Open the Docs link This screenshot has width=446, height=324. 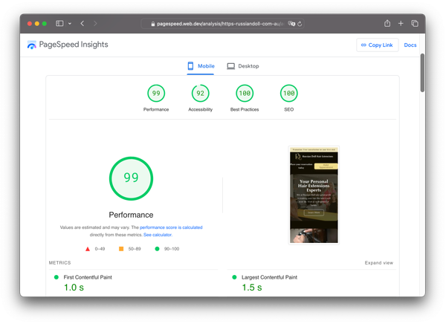410,45
